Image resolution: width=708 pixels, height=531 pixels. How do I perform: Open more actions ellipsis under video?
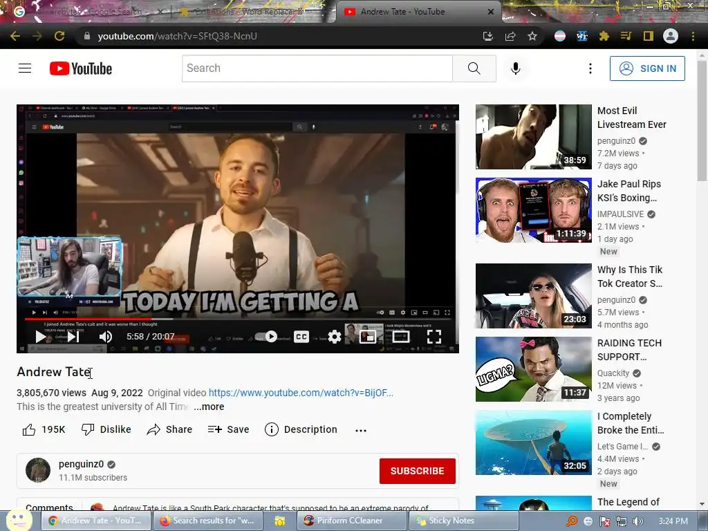(x=361, y=430)
